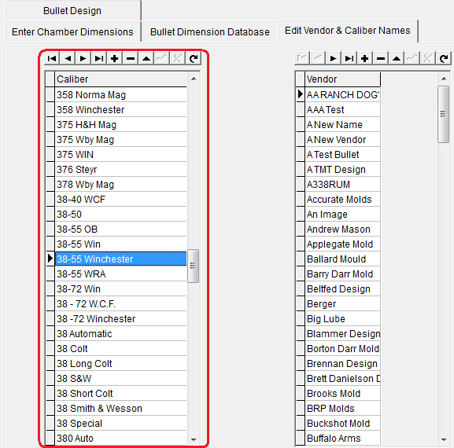The width and height of the screenshot is (454, 448).
Task: Insert new caliber record with plus icon
Action: click(x=115, y=58)
